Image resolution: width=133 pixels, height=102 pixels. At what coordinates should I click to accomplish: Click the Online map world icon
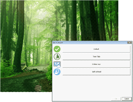(x=57, y=64)
